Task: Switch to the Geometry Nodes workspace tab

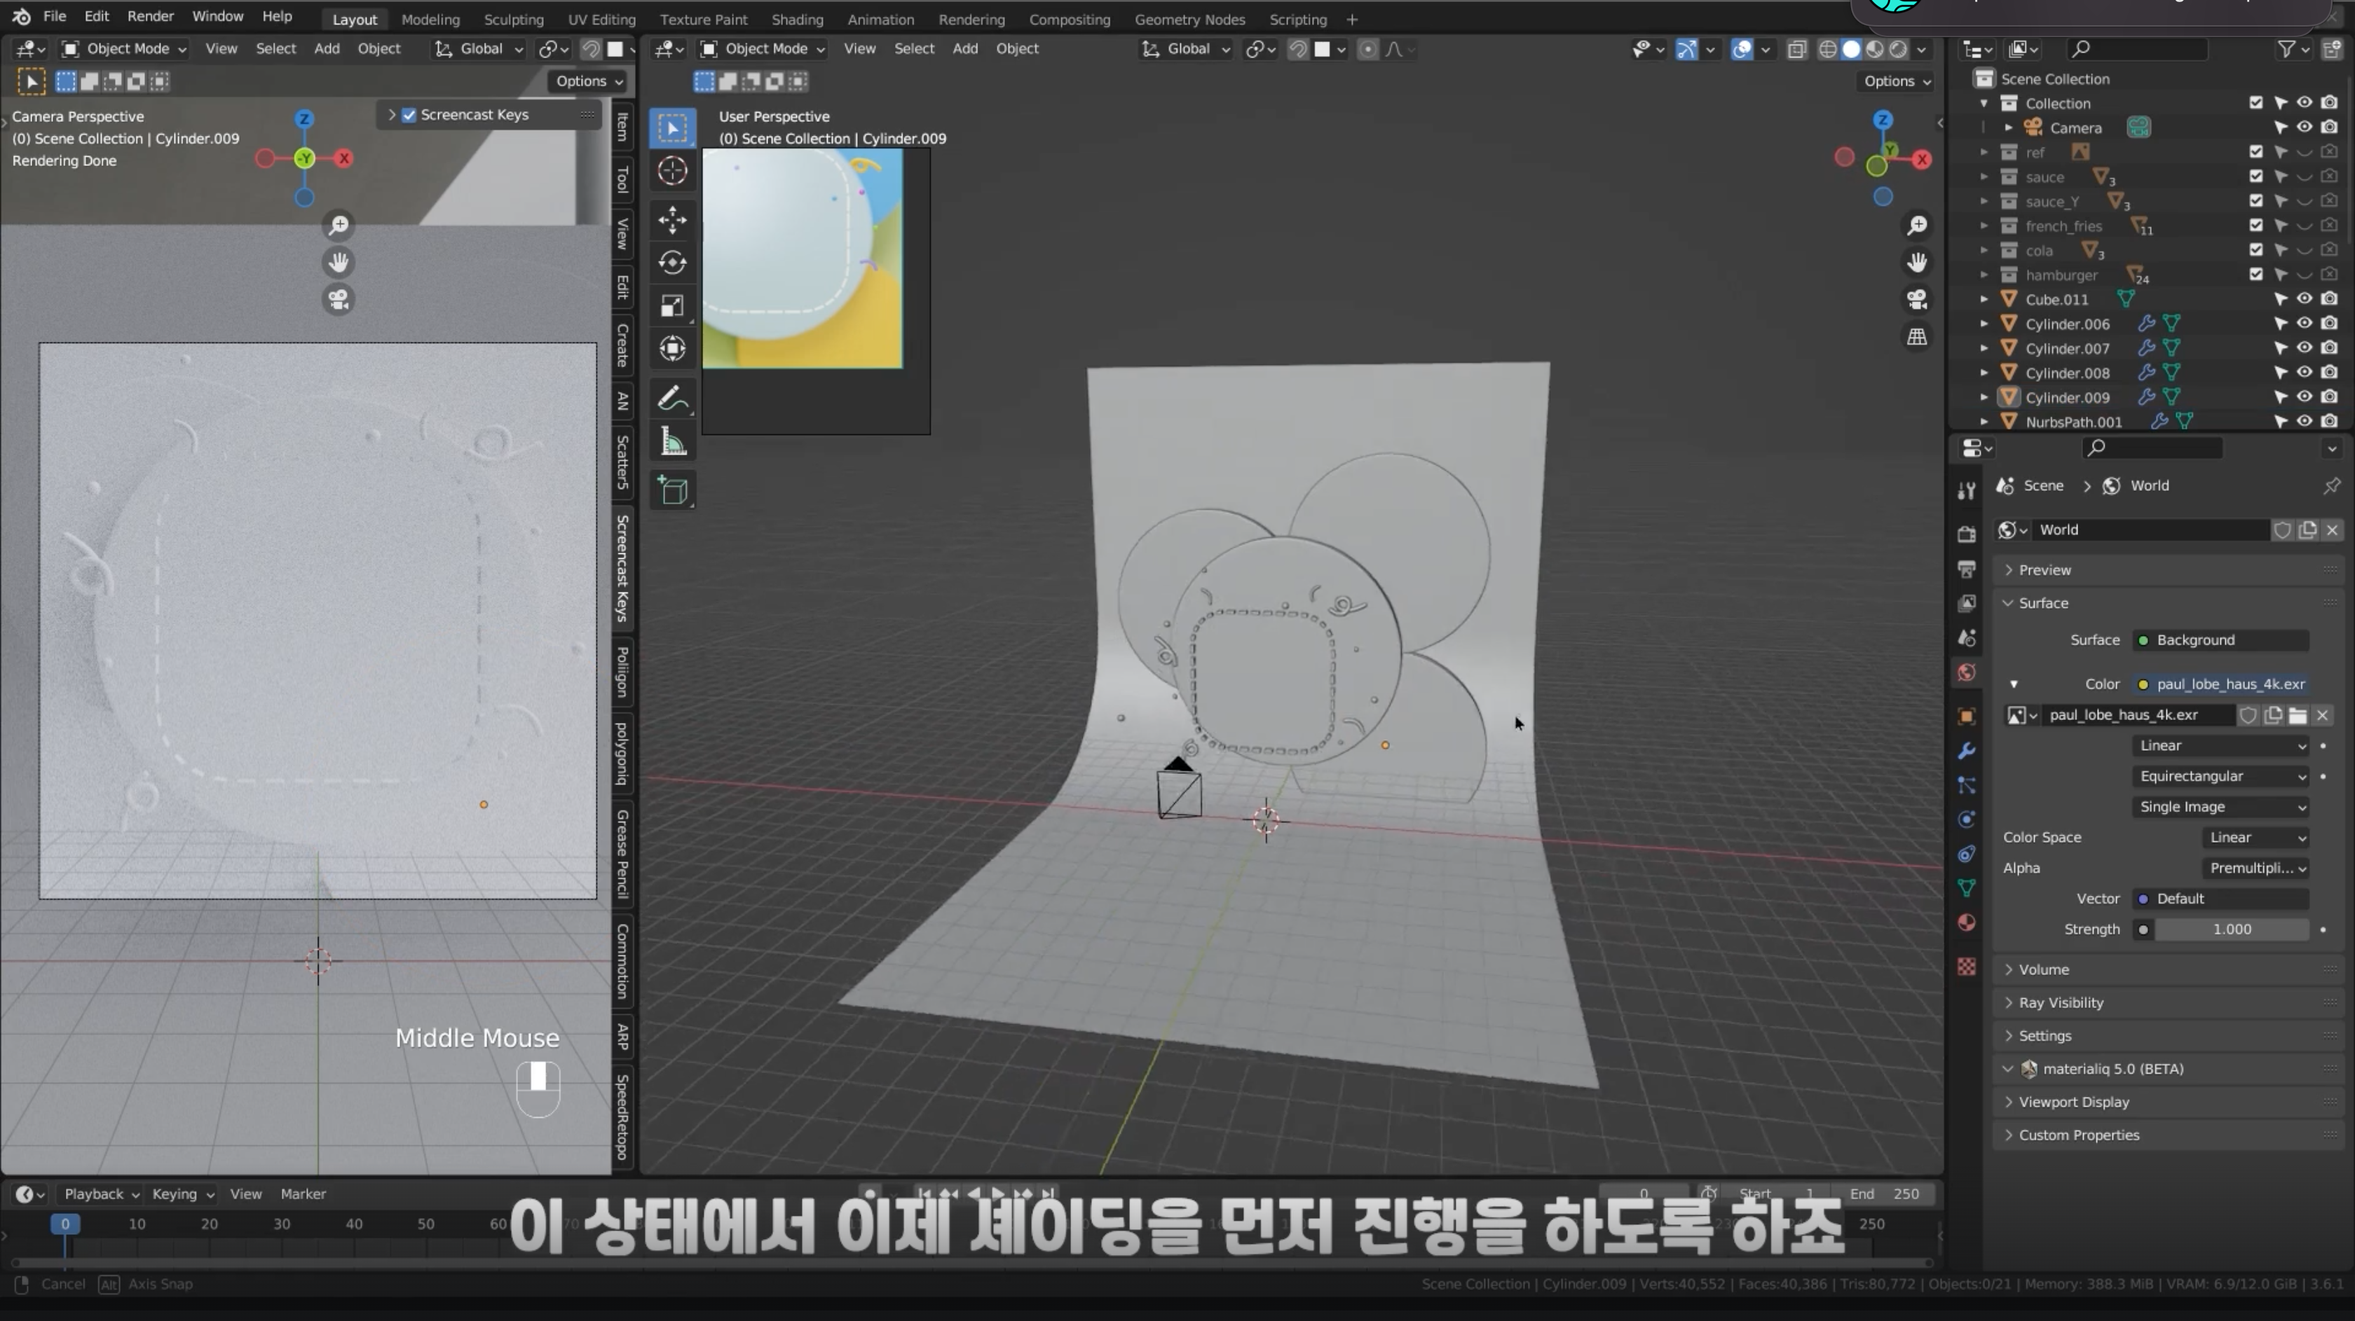Action: tap(1189, 19)
